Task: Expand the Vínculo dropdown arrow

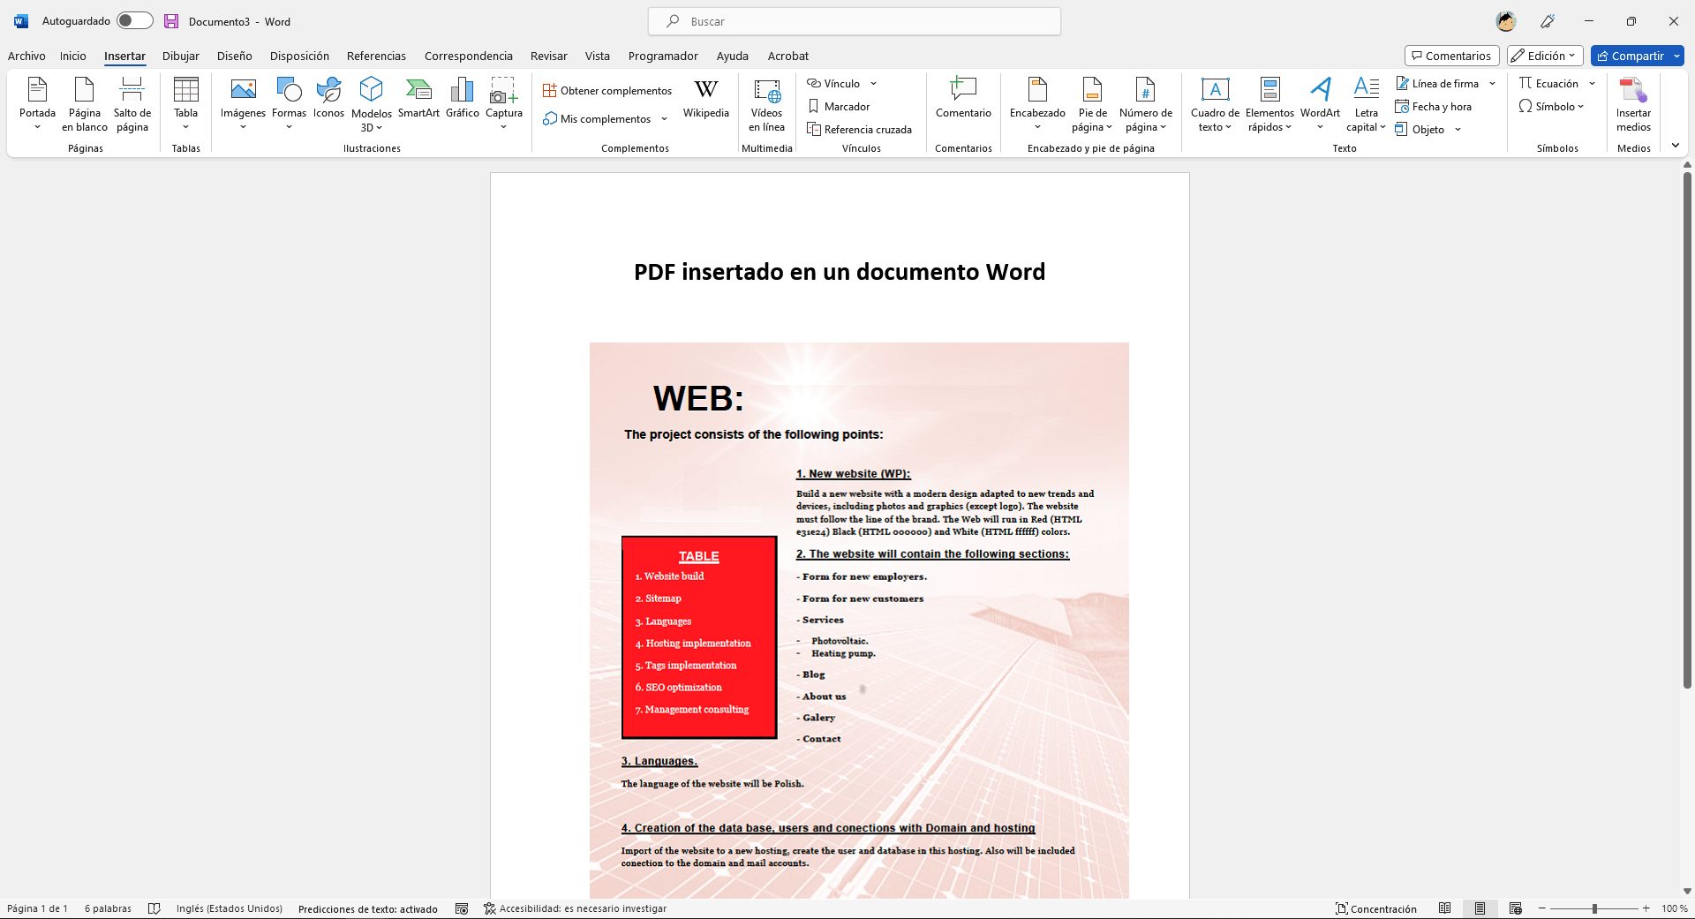Action: (874, 84)
